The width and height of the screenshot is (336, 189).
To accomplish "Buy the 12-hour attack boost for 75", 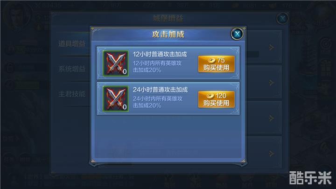I will coord(216,64).
